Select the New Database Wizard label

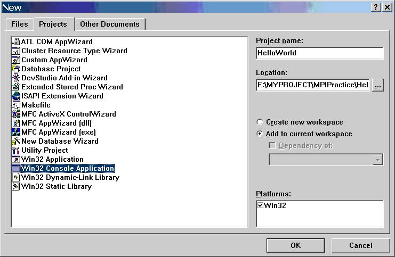60,142
